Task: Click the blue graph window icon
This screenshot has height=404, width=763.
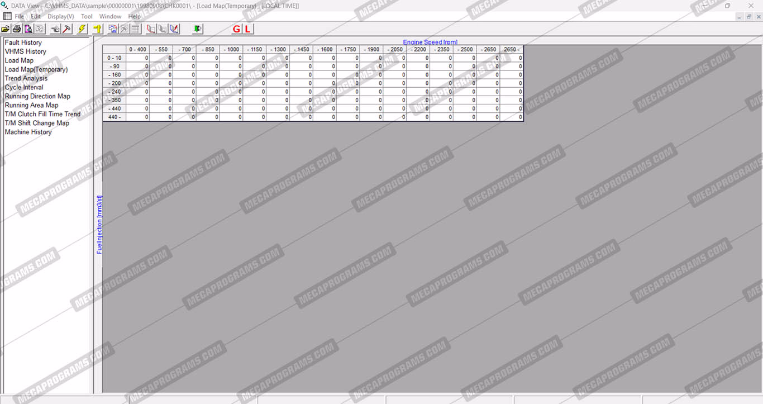Action: click(x=113, y=28)
